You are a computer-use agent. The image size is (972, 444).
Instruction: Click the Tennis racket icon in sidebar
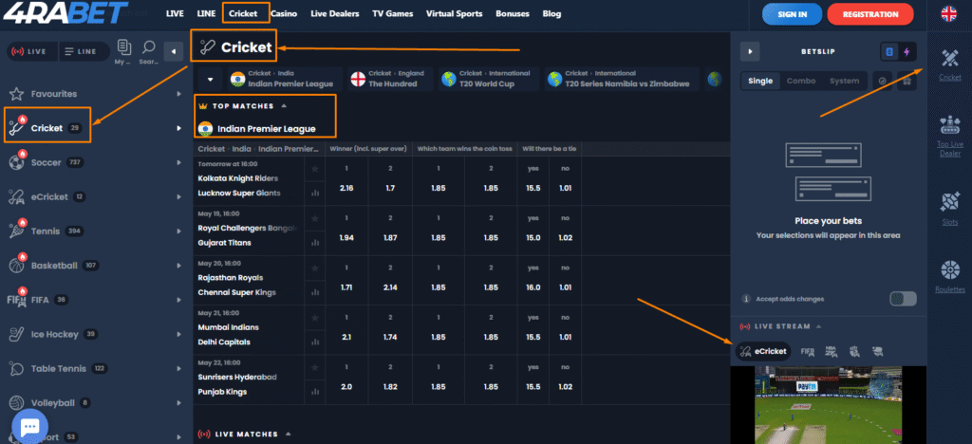[x=17, y=231]
